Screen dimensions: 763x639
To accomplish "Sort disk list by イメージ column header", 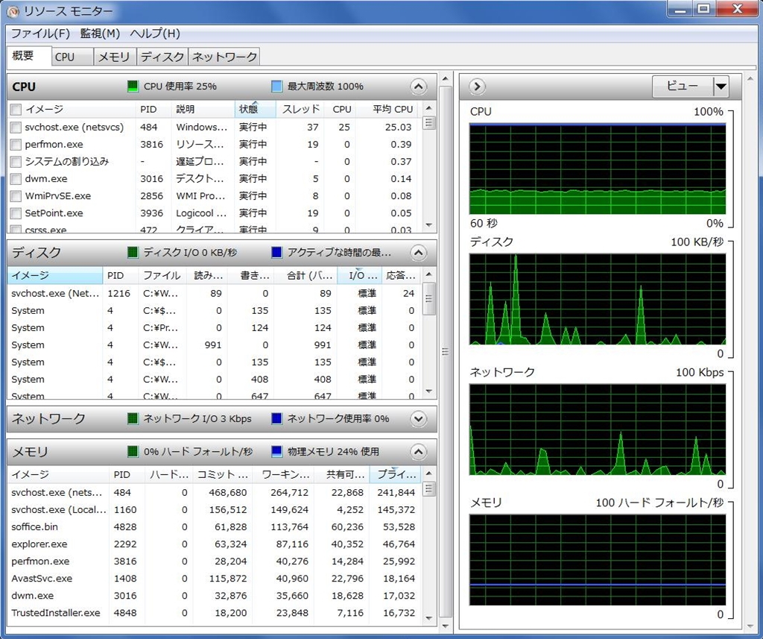I will tap(55, 275).
